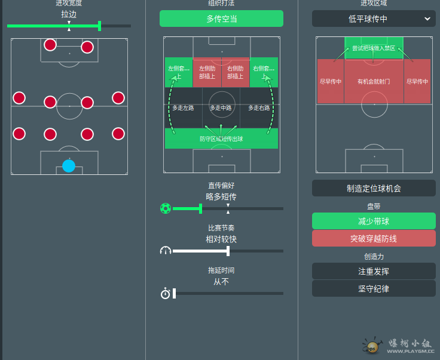Image resolution: width=440 pixels, height=360 pixels.
Task: Select the top-left striker red marker
Action: 50,45
